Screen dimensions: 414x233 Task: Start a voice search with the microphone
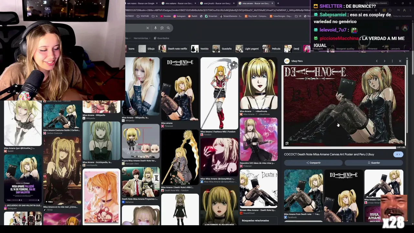click(156, 28)
